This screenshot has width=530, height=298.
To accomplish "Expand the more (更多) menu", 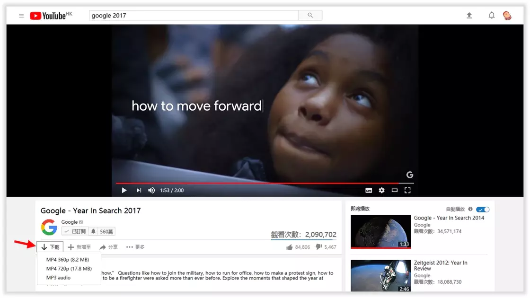I will tap(135, 247).
